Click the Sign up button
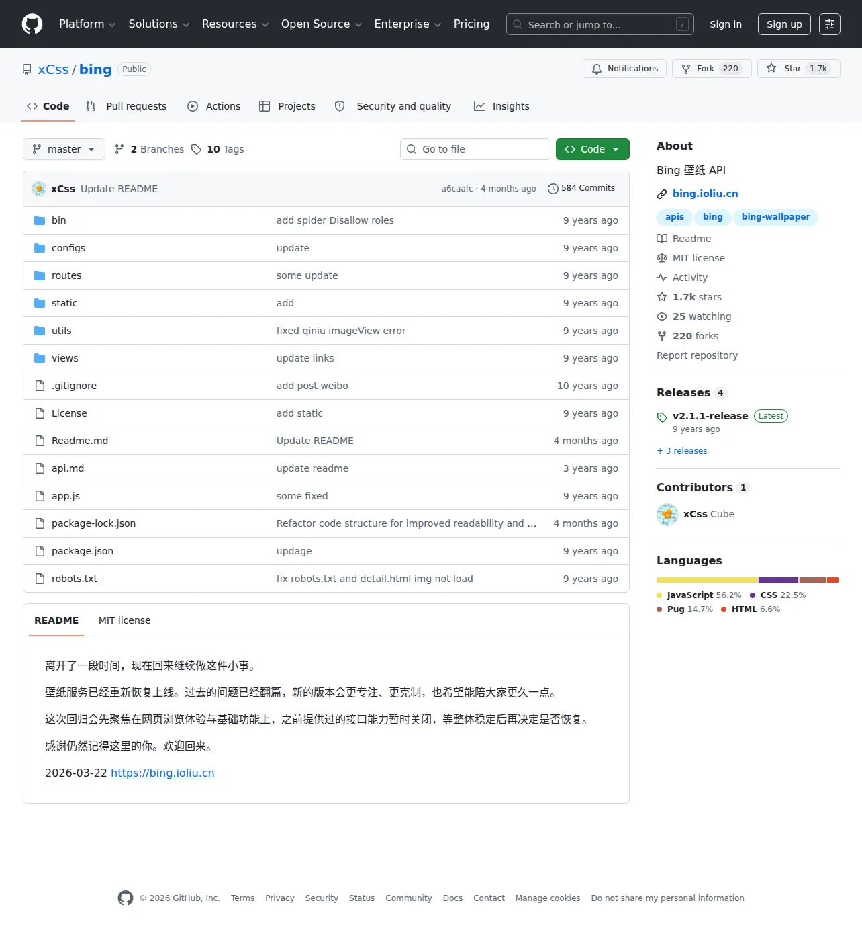The image size is (862, 934). pos(784,24)
